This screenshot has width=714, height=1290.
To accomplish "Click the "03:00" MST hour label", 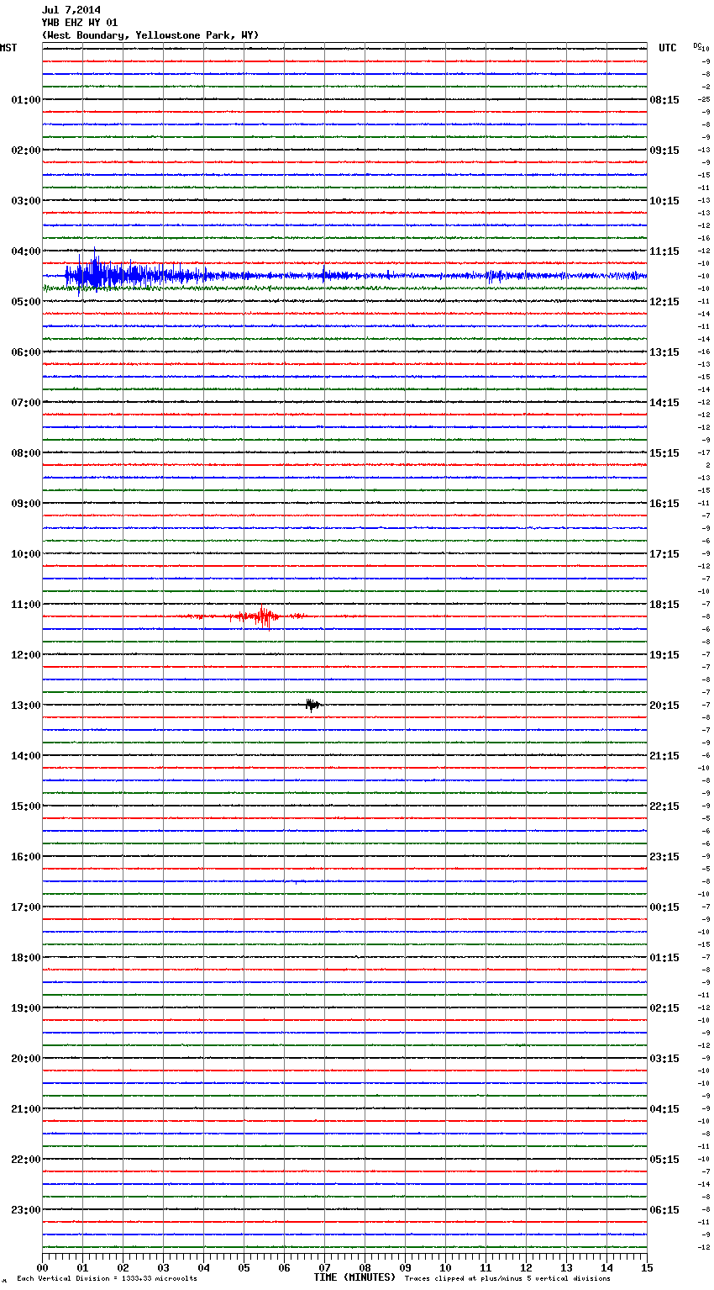I will [26, 201].
